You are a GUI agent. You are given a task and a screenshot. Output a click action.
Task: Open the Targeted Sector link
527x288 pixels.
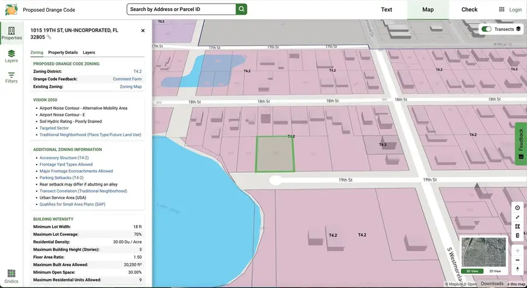coord(54,128)
